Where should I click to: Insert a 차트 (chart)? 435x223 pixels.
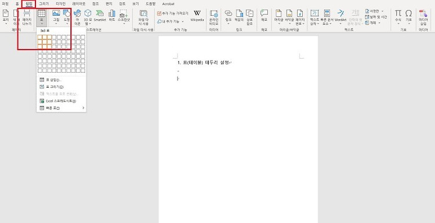(112, 16)
